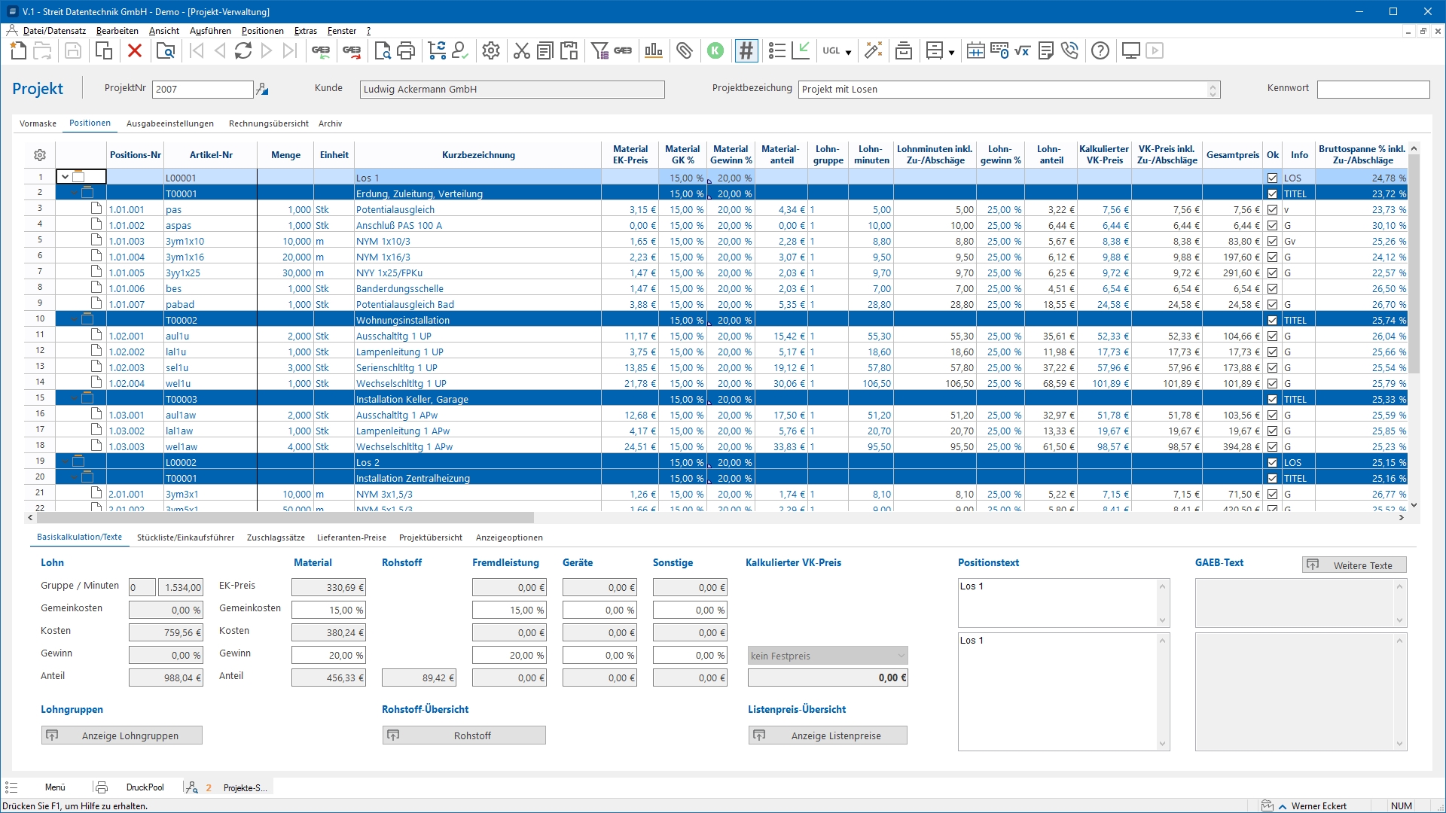Viewport: 1446px width, 813px height.
Task: Click the red delete record icon
Action: pyautogui.click(x=135, y=51)
